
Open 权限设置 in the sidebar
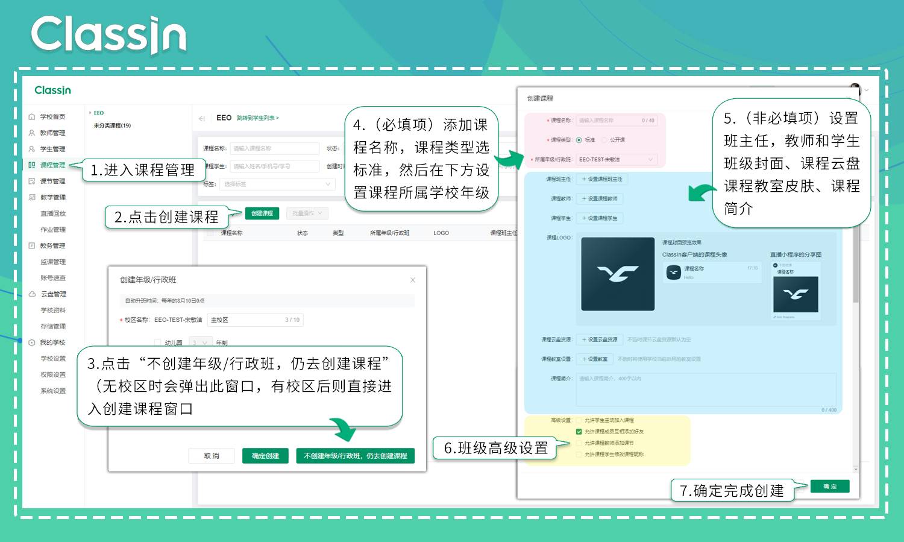point(53,374)
